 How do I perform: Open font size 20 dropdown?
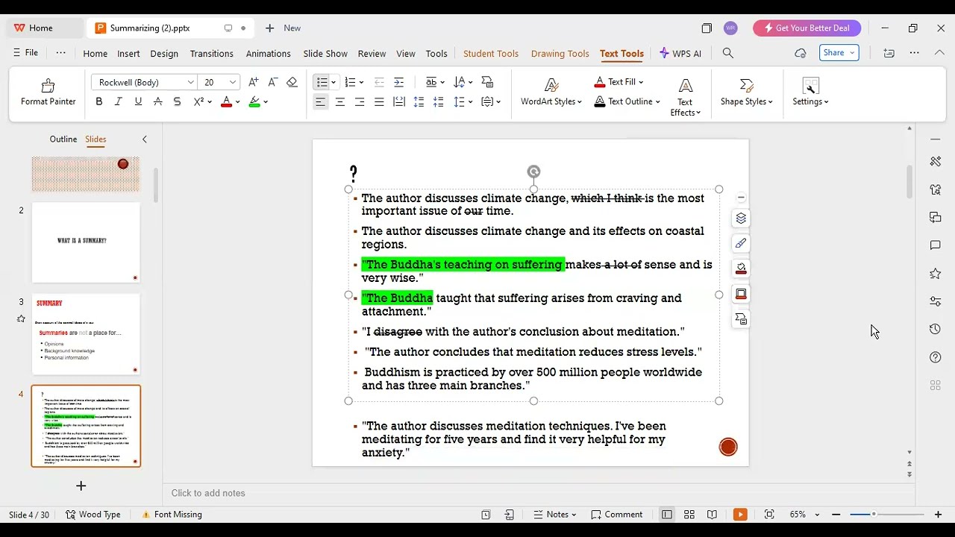pyautogui.click(x=233, y=82)
